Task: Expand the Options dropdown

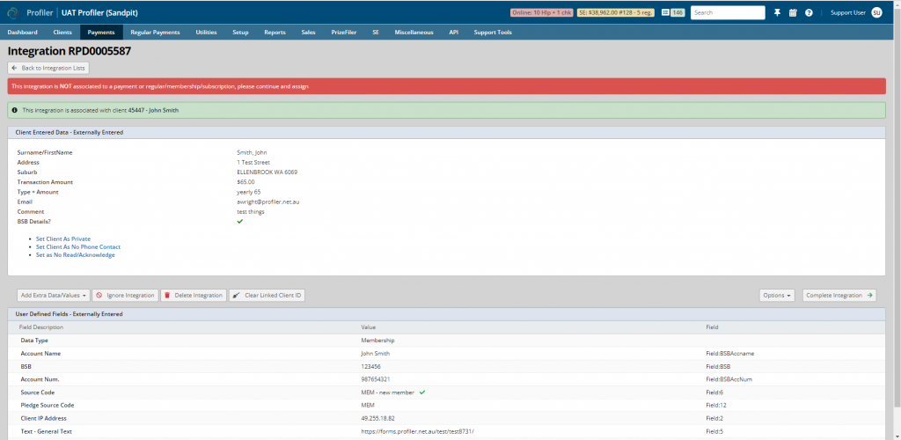Action: pyautogui.click(x=777, y=296)
